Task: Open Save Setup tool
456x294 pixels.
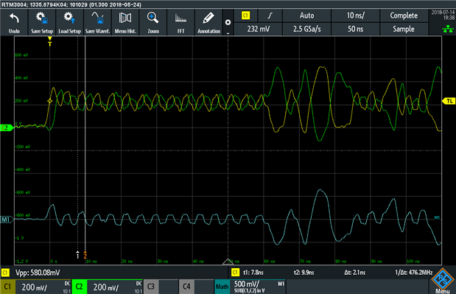Action: (x=42, y=22)
